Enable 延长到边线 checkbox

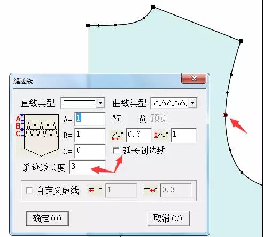point(116,151)
